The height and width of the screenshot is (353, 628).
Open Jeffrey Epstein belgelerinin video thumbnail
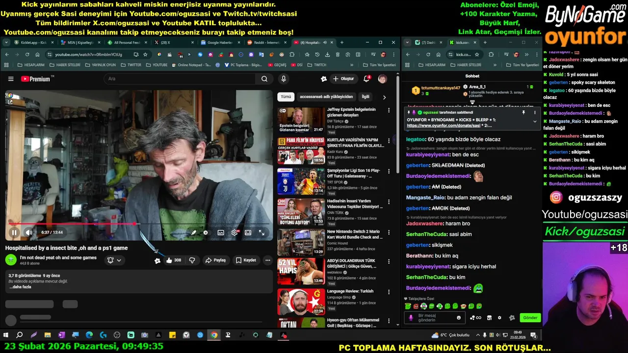point(301,121)
